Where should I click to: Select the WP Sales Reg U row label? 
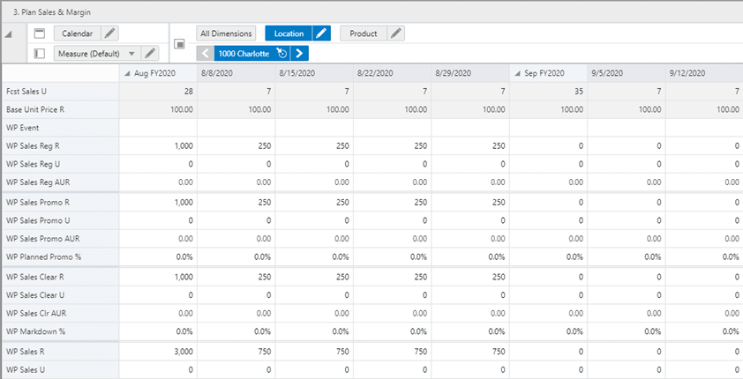[60, 164]
